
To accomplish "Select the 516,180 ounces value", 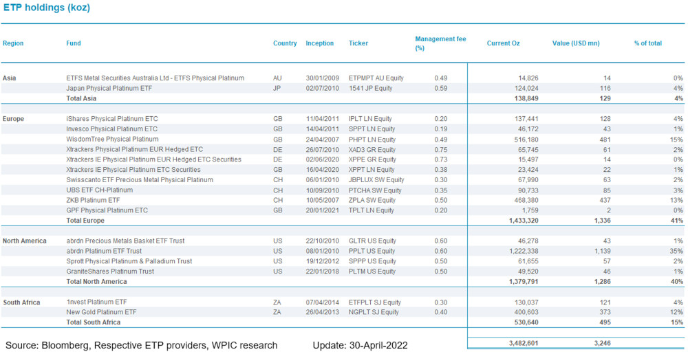I will click(526, 140).
